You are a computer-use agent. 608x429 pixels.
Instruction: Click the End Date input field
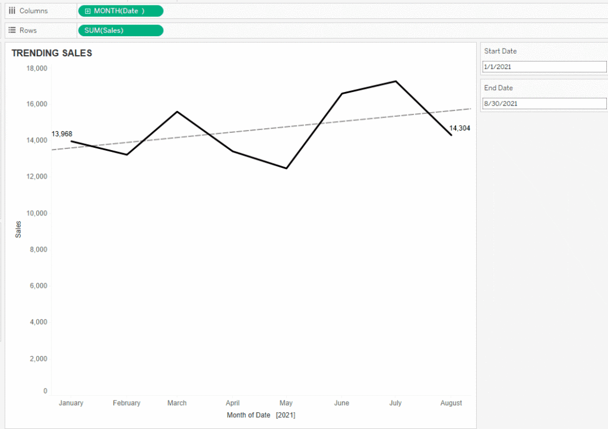pyautogui.click(x=544, y=103)
